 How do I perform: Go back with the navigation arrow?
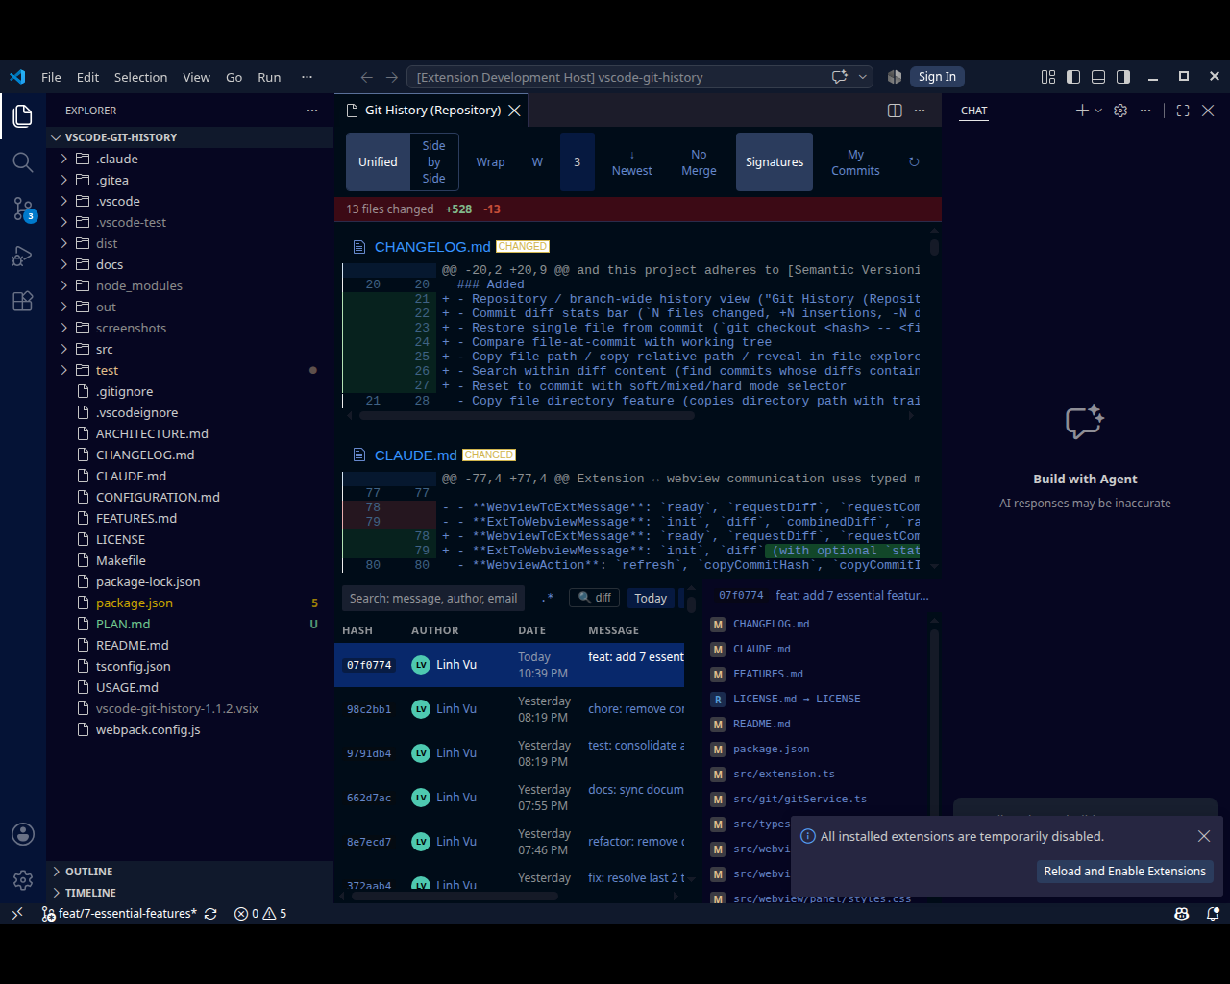point(366,77)
